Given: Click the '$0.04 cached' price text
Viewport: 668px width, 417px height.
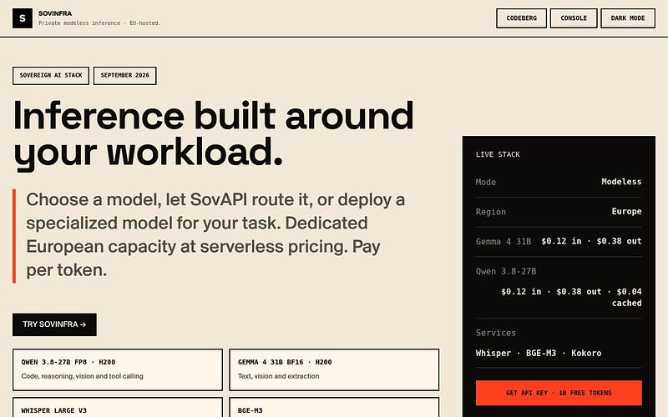Looking at the screenshot, I should (x=627, y=297).
